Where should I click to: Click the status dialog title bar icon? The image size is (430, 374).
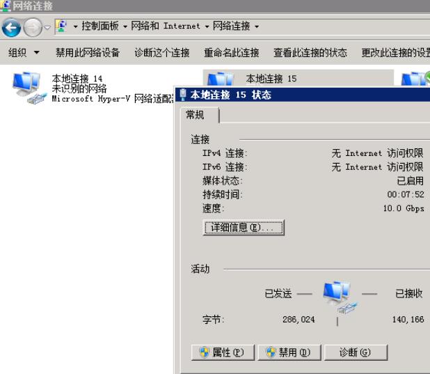point(182,95)
